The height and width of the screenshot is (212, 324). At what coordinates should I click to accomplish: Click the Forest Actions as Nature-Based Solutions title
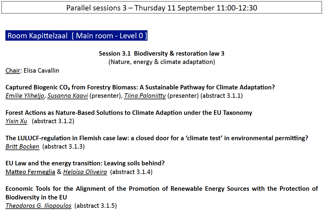tap(129, 113)
